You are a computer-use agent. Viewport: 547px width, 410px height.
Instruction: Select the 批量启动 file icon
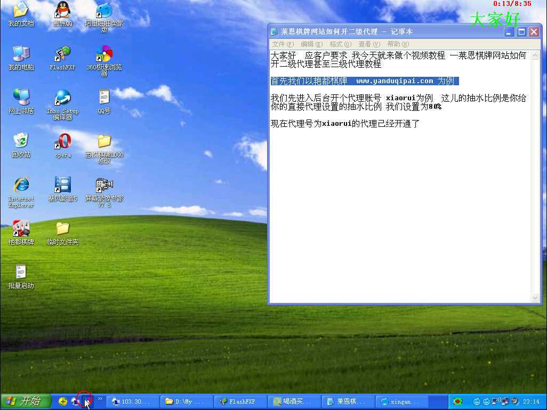pos(21,273)
